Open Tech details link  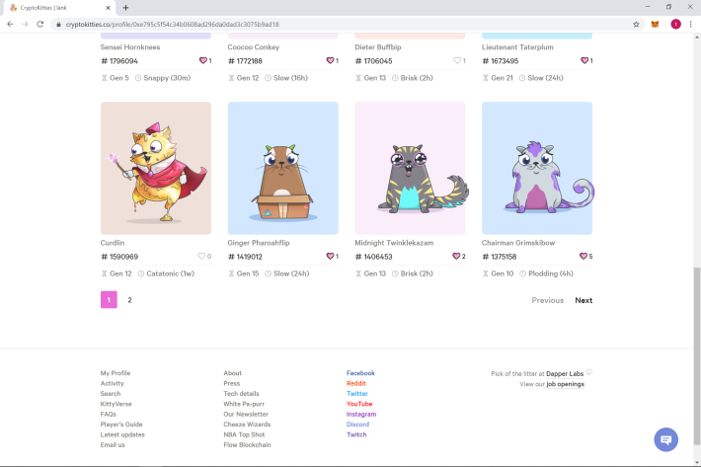pos(242,393)
